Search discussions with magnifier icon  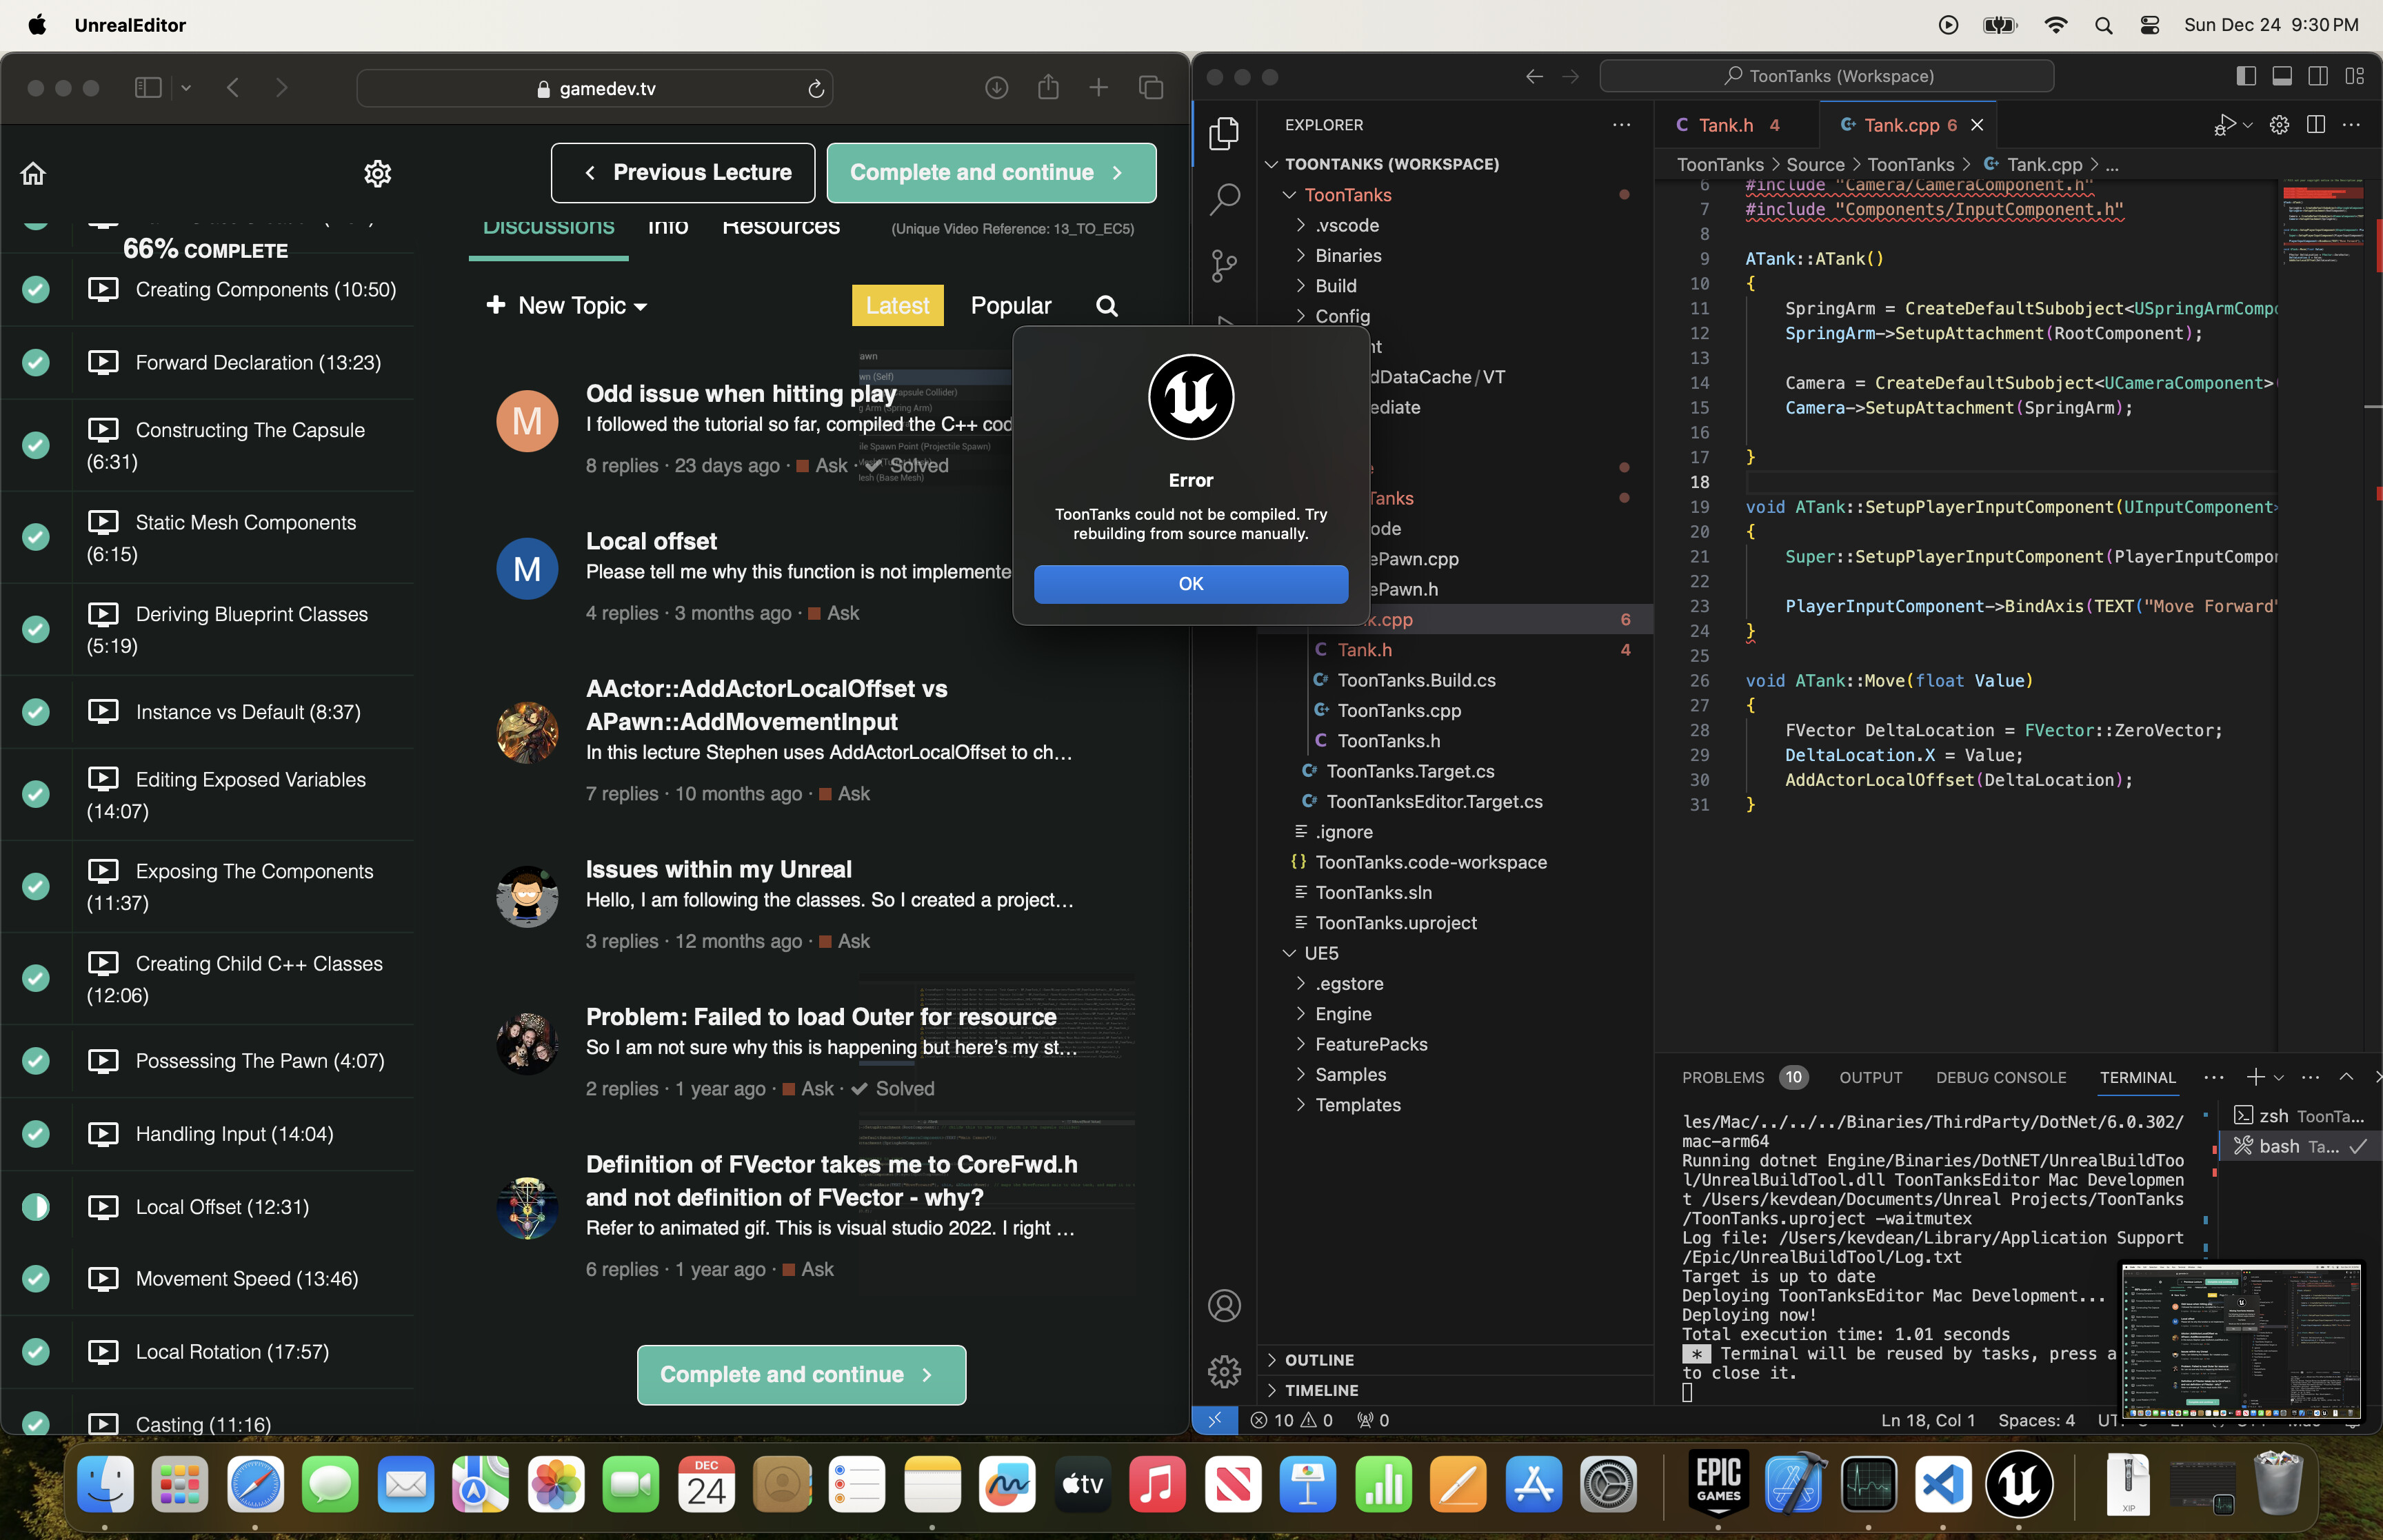tap(1106, 306)
